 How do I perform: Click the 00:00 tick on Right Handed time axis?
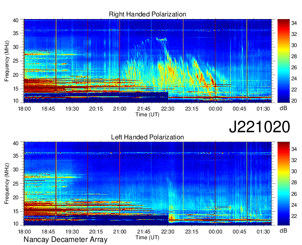tap(215, 109)
